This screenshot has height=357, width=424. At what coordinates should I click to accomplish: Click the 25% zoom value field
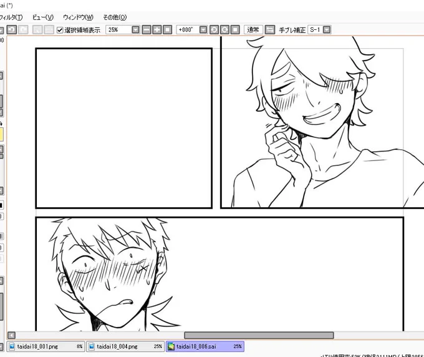coord(118,30)
